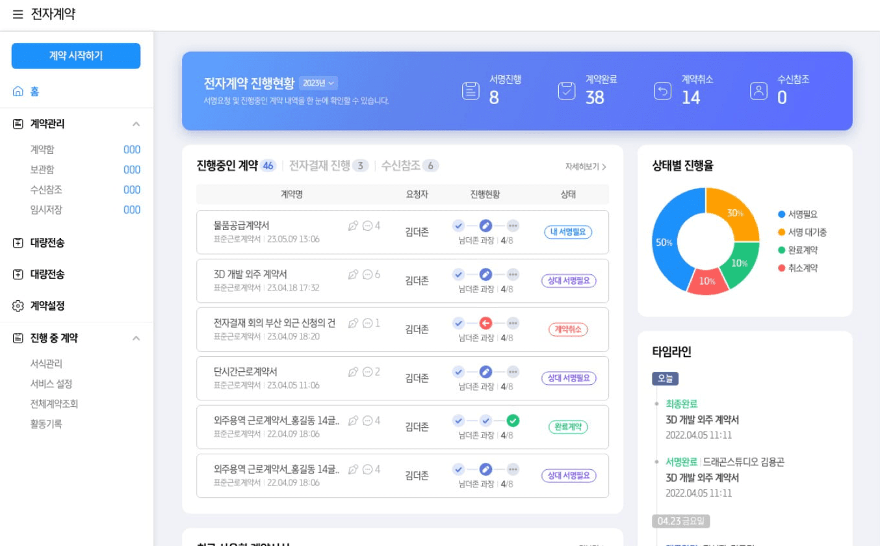Click the green completed check step icon

click(x=513, y=421)
